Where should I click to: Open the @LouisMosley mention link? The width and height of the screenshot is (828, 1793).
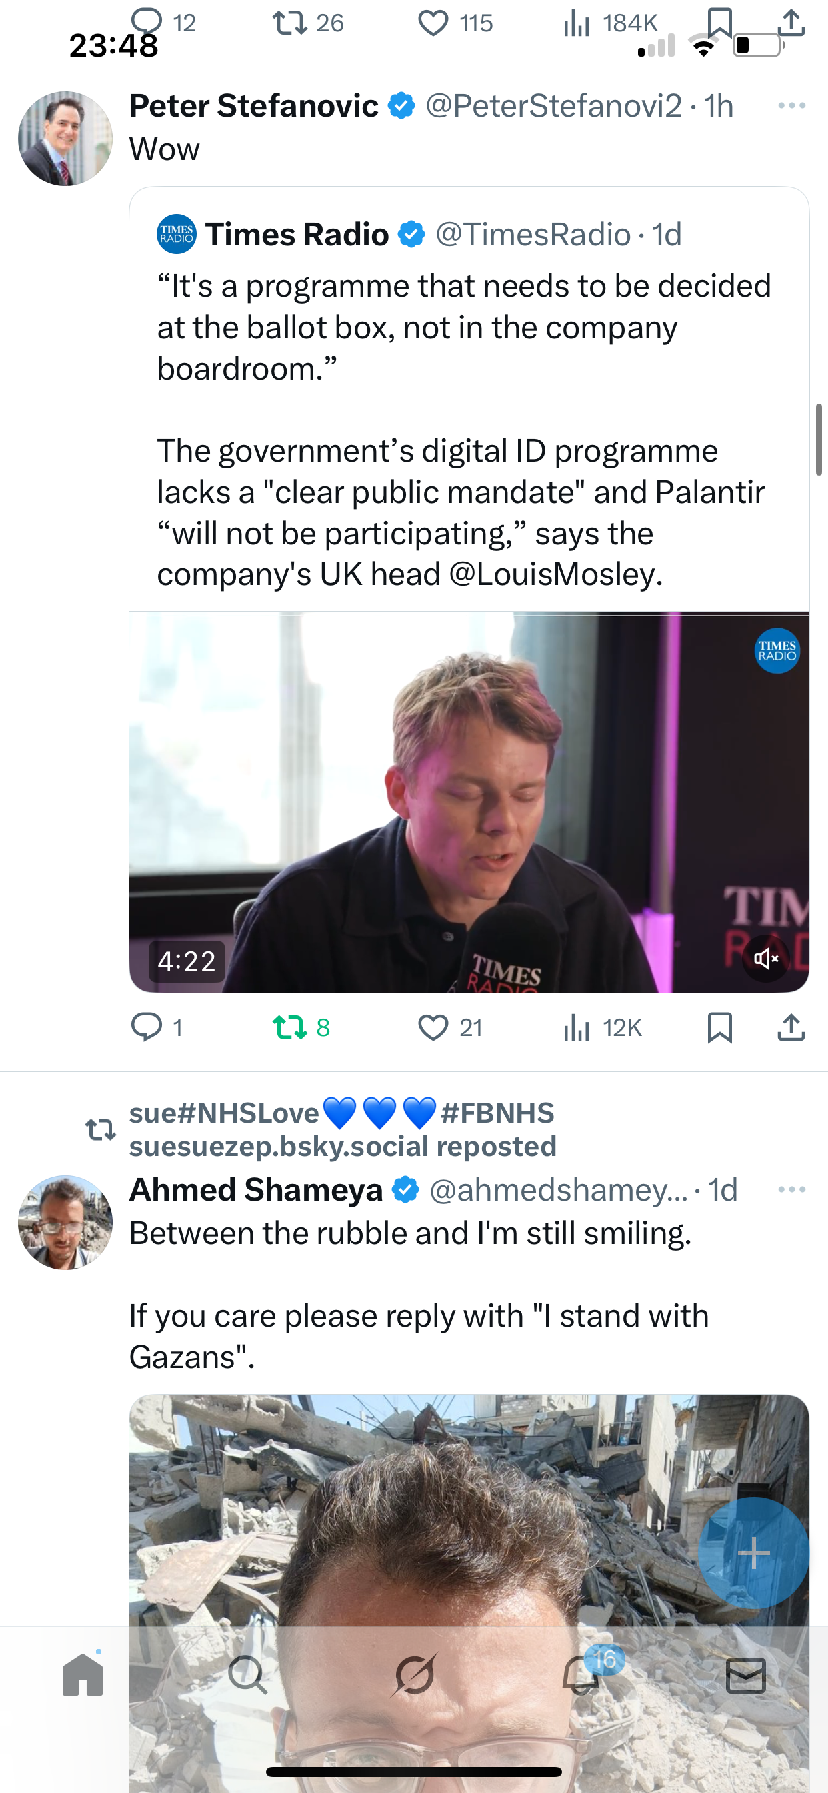click(x=555, y=575)
